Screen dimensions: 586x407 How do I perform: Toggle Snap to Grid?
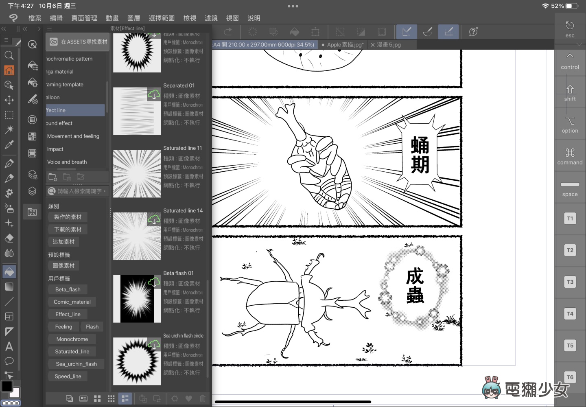click(x=448, y=32)
